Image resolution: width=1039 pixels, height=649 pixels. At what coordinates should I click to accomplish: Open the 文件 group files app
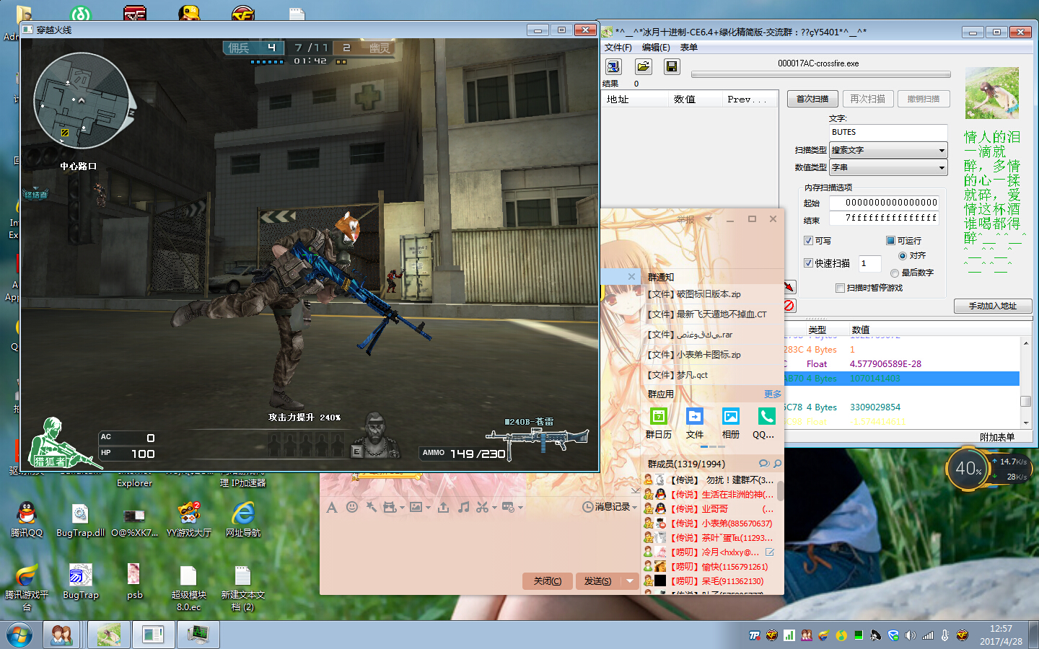click(694, 423)
